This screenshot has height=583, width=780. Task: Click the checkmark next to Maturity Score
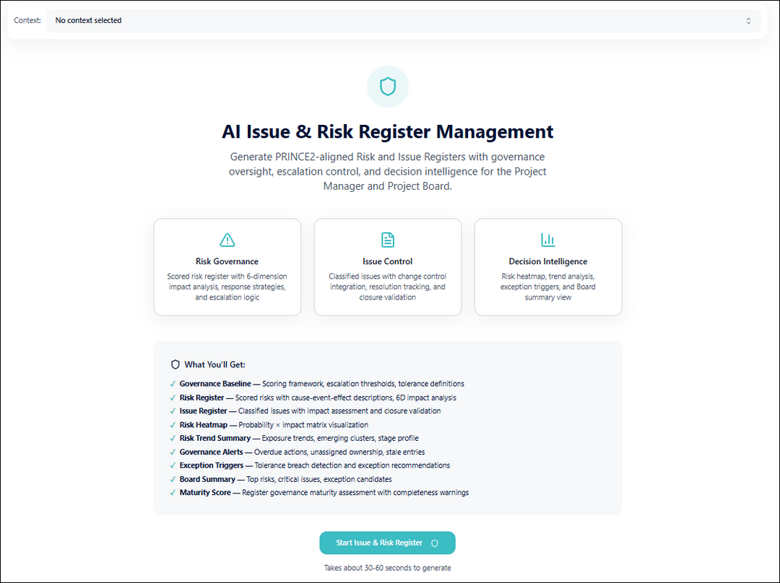[172, 492]
